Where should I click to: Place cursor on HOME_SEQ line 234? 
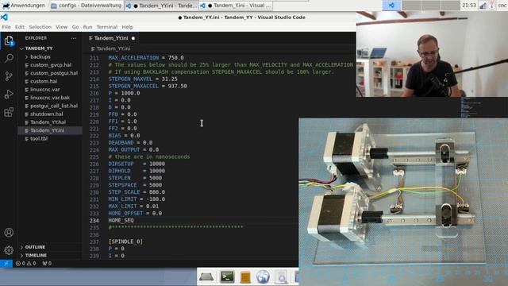click(121, 221)
